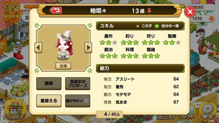Viewport: 219px width, 123px height.
Task: Tap the orange plus coin button
Action: pyautogui.click(x=211, y=18)
